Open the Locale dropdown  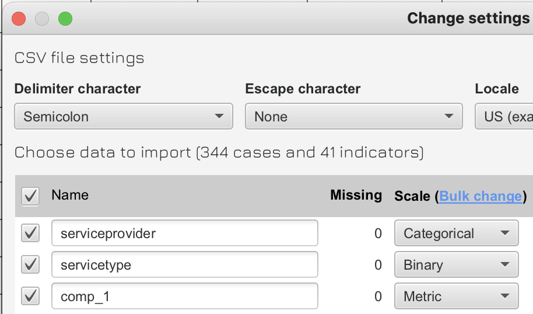coord(504,116)
